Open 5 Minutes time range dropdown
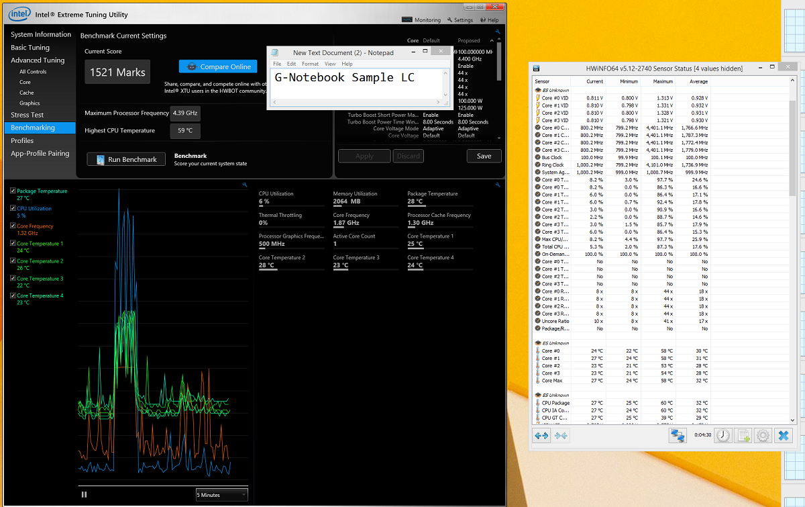Image resolution: width=805 pixels, height=507 pixels. [221, 495]
